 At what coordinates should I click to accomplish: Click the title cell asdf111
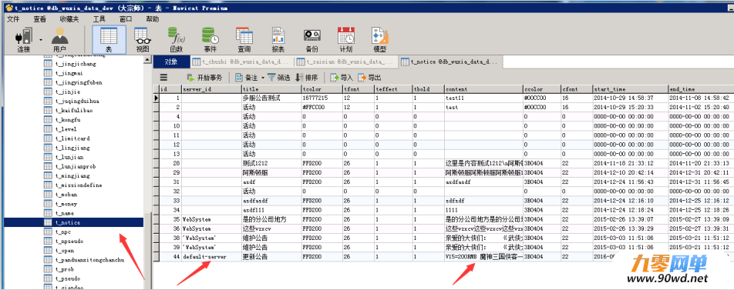coord(271,210)
